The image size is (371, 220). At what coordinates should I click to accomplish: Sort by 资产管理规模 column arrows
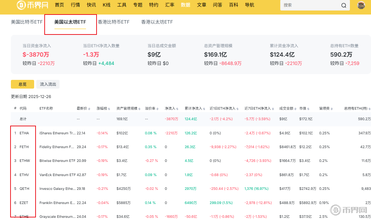coord(139,109)
